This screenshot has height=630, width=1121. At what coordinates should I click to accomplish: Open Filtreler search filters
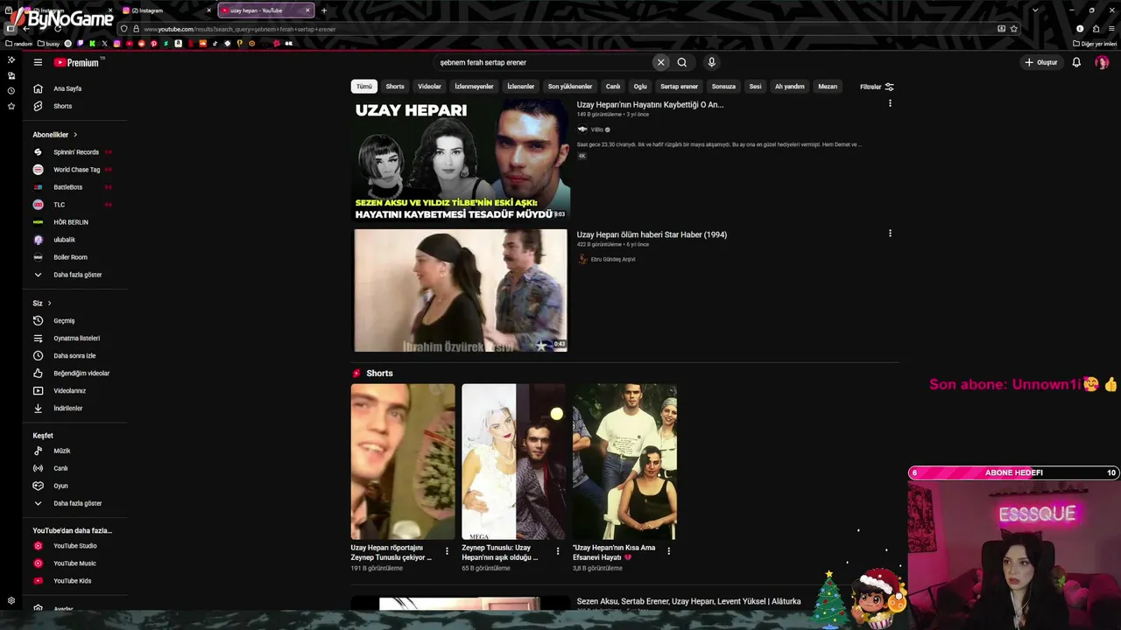coord(877,87)
